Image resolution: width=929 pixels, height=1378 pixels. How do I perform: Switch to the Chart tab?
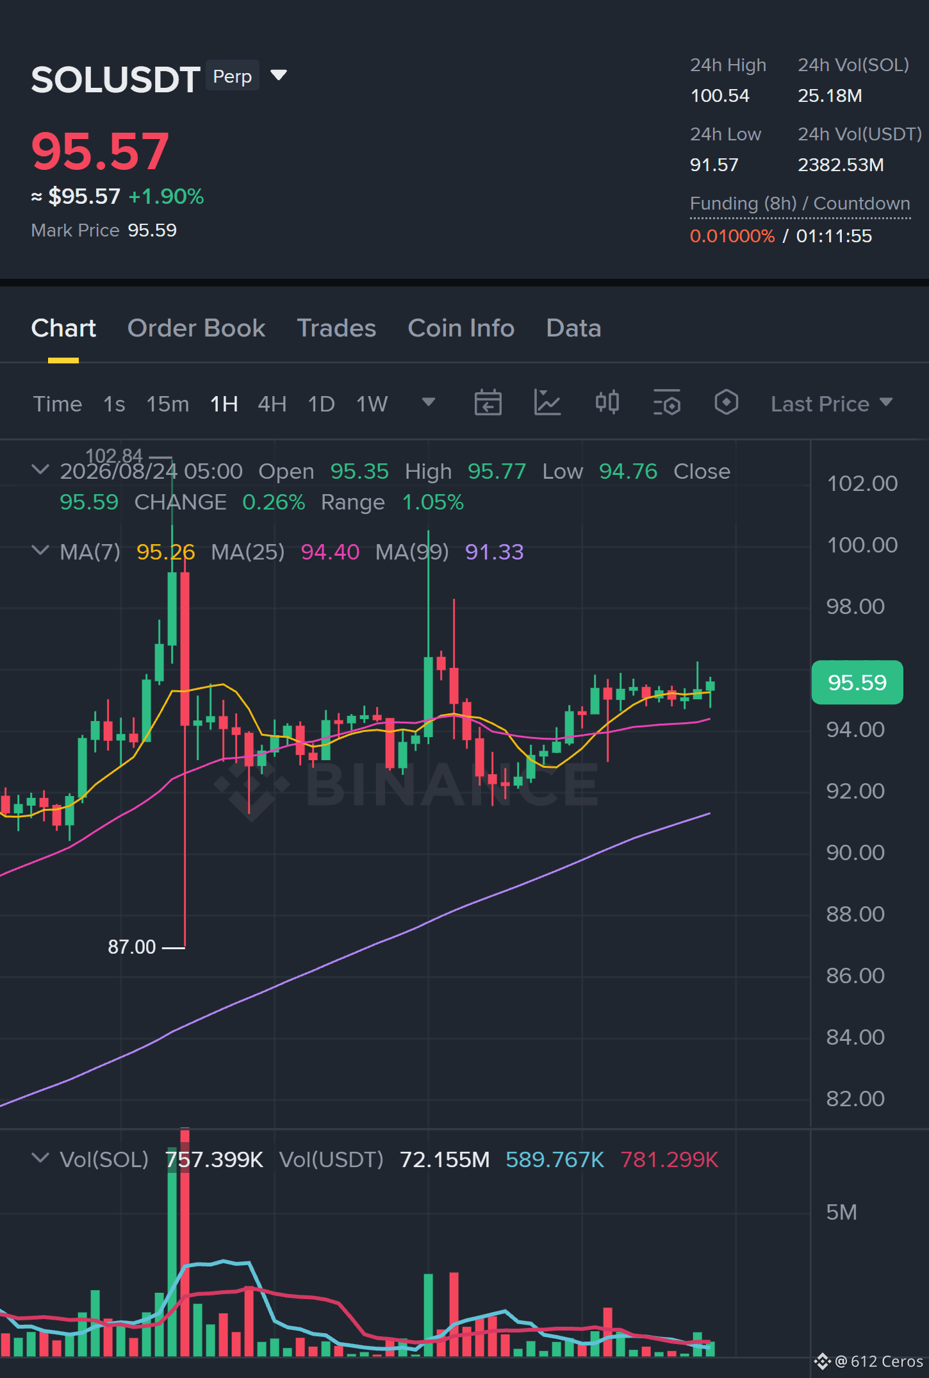[63, 328]
